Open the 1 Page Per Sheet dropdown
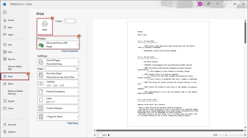Screen dimensions: 248x138 pos(58,117)
